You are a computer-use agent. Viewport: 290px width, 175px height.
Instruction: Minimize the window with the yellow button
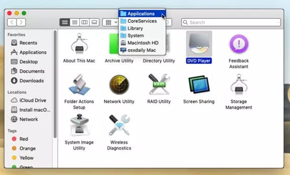pyautogui.click(x=16, y=13)
